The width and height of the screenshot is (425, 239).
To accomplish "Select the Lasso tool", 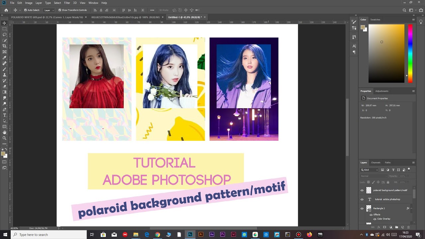I will (4, 35).
